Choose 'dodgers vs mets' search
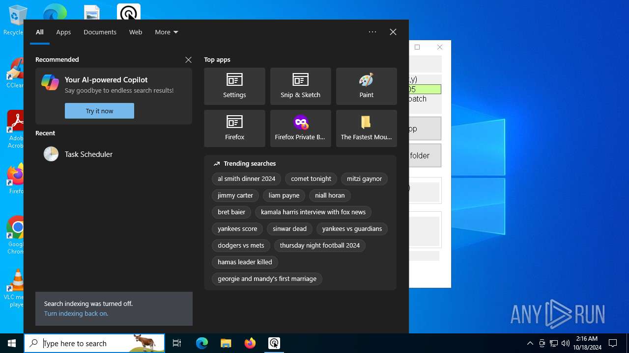Screen dimensions: 629x353 (241, 246)
